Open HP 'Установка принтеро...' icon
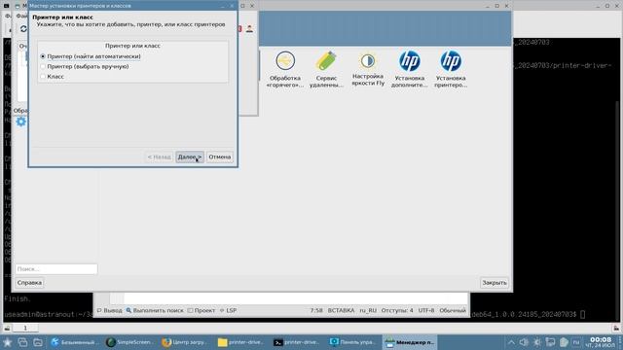Image resolution: width=623 pixels, height=350 pixels. coord(451,69)
